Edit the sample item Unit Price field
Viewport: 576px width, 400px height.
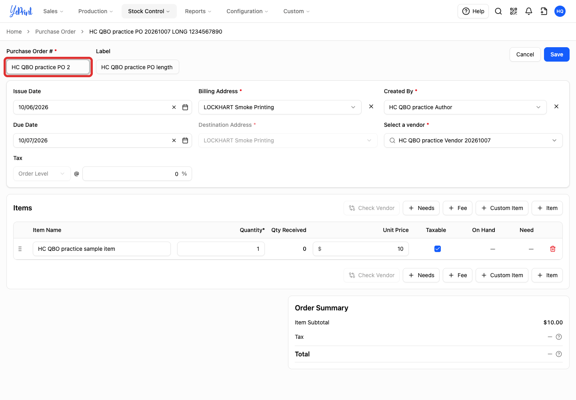[361, 249]
